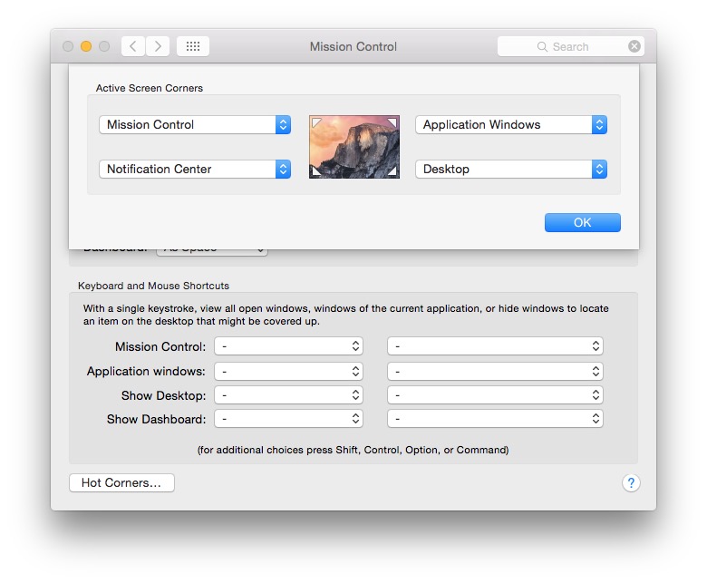Open bottom-left corner Notification Center dropdown

pos(195,170)
